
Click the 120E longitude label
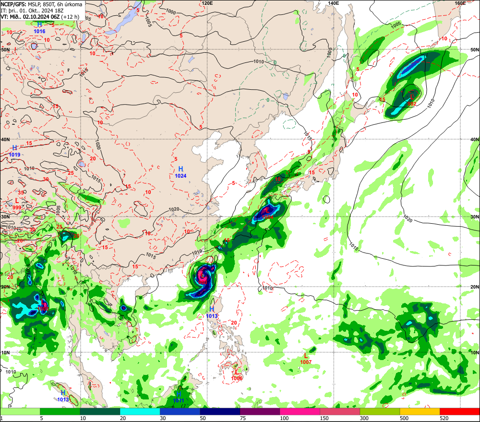tap(207, 3)
